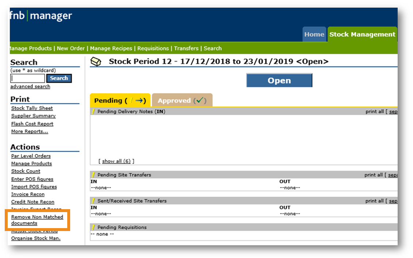
Task: Open the Home tab
Action: (x=314, y=35)
